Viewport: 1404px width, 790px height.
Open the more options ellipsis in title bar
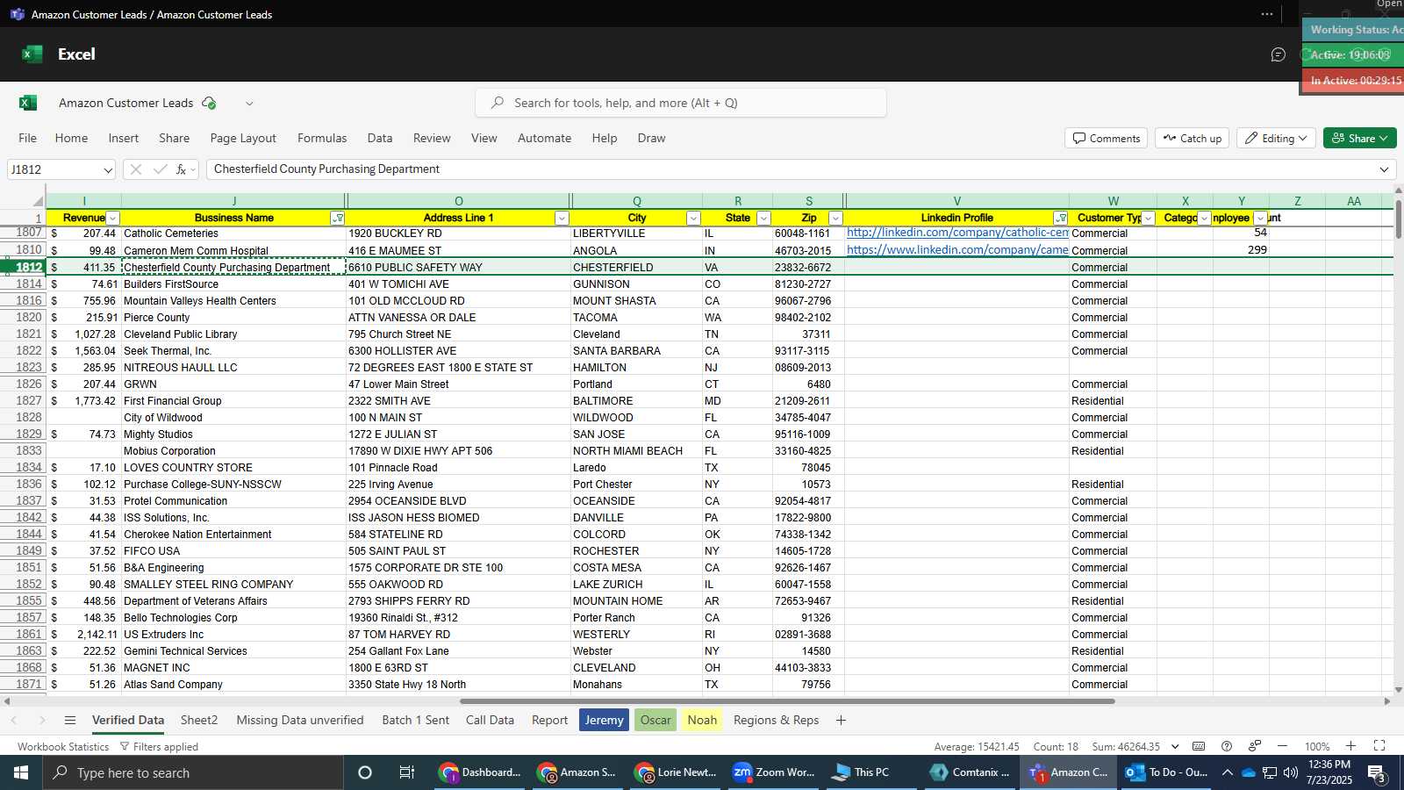(x=1267, y=14)
